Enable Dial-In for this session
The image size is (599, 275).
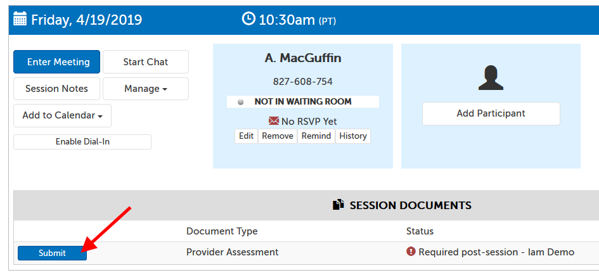point(82,142)
